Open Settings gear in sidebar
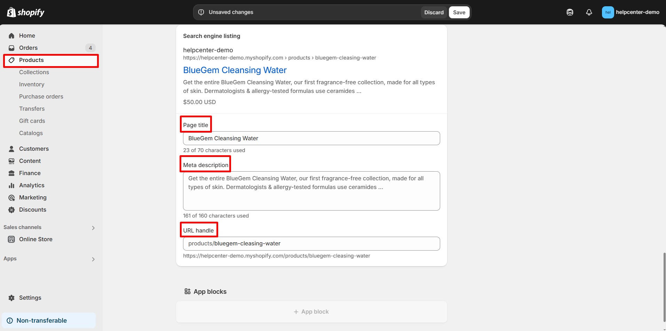Viewport: 666px width, 331px height. (11, 298)
